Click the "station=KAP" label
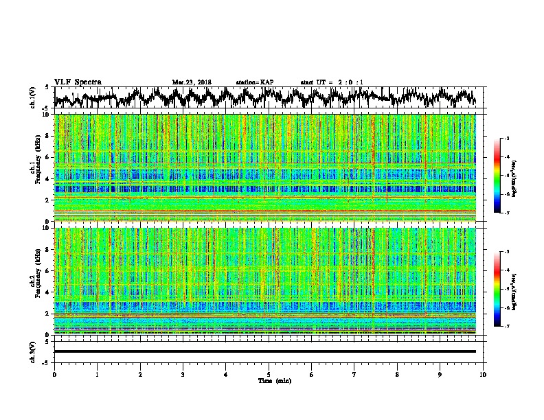This screenshot has height=420, width=544. pyautogui.click(x=254, y=82)
